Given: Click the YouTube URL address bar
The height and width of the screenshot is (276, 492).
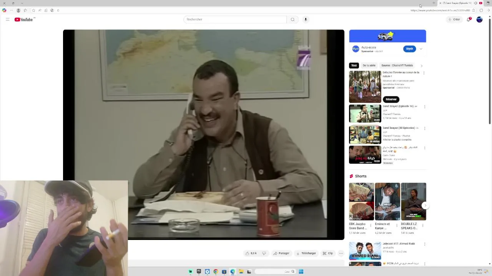Looking at the screenshot, I should (x=440, y=10).
